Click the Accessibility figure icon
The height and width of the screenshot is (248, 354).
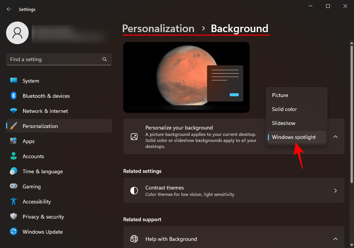click(14, 201)
